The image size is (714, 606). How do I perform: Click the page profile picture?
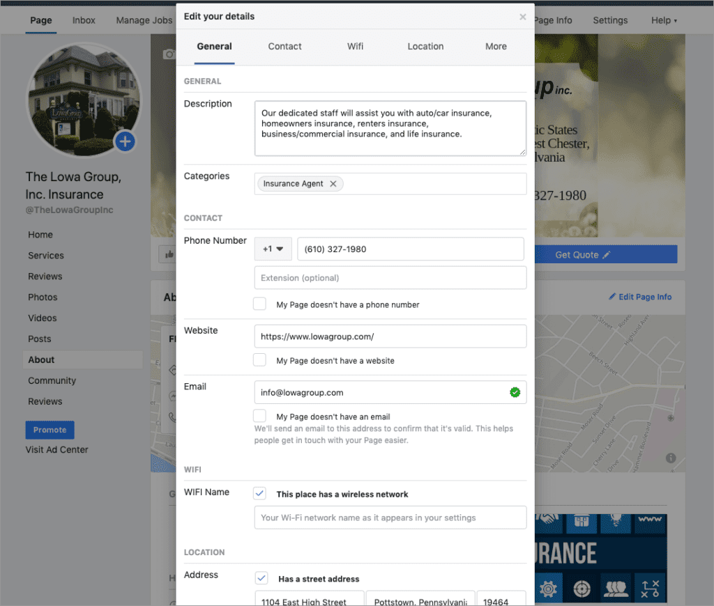point(84,100)
